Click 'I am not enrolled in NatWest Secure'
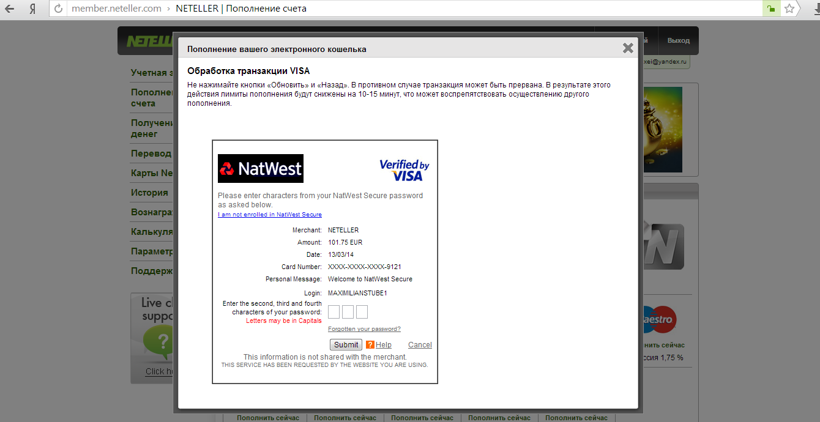This screenshot has width=820, height=422. 270,215
